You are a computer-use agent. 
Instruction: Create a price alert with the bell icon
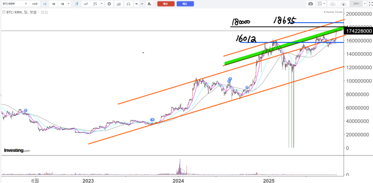coord(150,4)
